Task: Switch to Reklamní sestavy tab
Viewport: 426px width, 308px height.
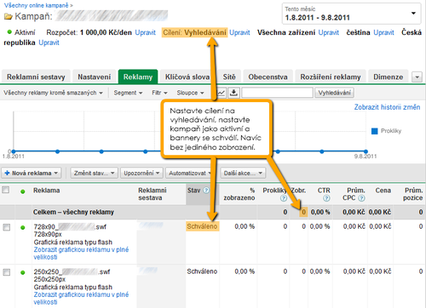Action: coord(36,77)
